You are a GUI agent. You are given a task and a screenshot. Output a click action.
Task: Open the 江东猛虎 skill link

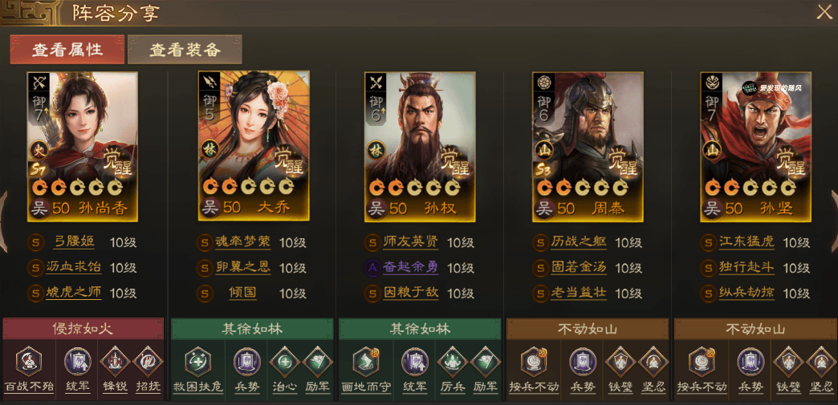(746, 242)
